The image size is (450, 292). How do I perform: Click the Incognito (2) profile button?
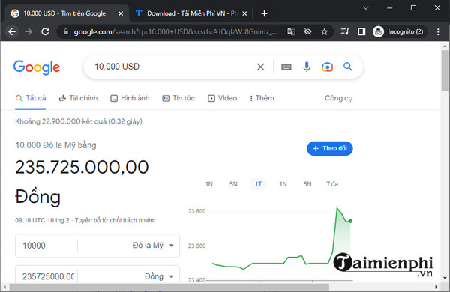(x=400, y=31)
